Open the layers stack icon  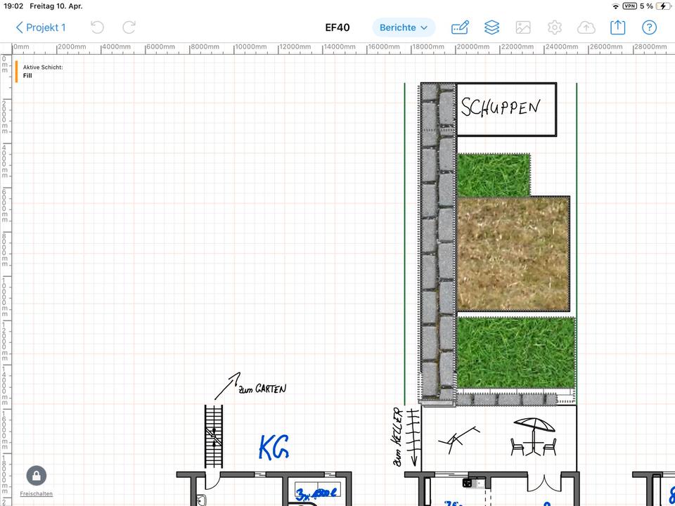coord(491,27)
